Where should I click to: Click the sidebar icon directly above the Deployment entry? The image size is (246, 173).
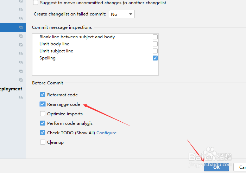click(x=21, y=80)
